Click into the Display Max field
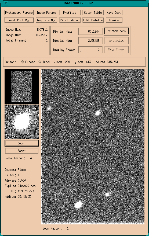Image resolution: width=149 pixels, height=236 pixels. coord(90,32)
